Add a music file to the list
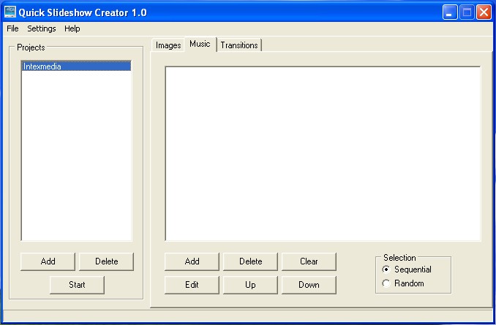Screen dimensions: 496x325 click(192, 261)
